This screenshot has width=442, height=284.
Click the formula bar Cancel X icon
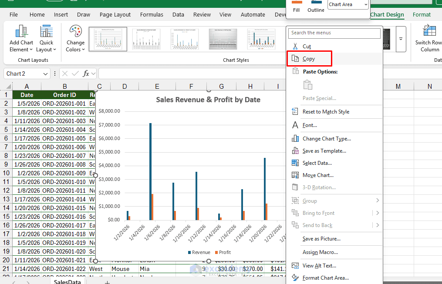(65, 74)
